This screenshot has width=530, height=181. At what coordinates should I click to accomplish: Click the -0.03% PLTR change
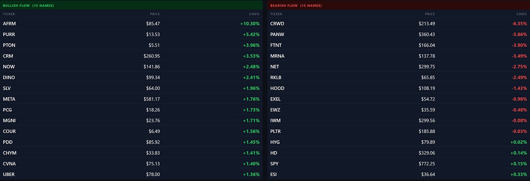[x=519, y=131]
